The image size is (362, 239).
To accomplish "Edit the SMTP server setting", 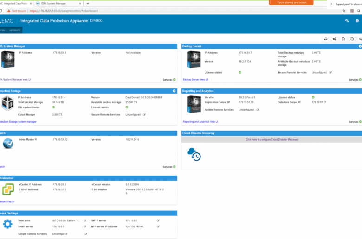I will 158,220.
